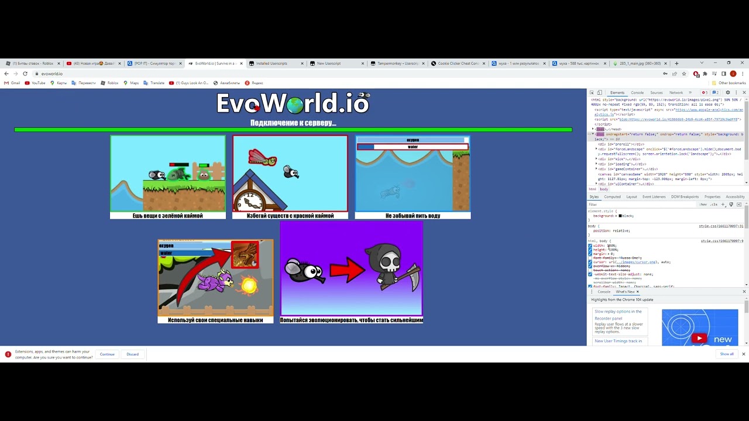Uncheck the height: 100% property checkbox

[x=590, y=250]
